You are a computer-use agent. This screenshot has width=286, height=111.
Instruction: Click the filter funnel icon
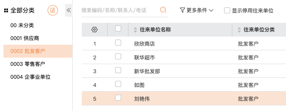[x=182, y=10]
